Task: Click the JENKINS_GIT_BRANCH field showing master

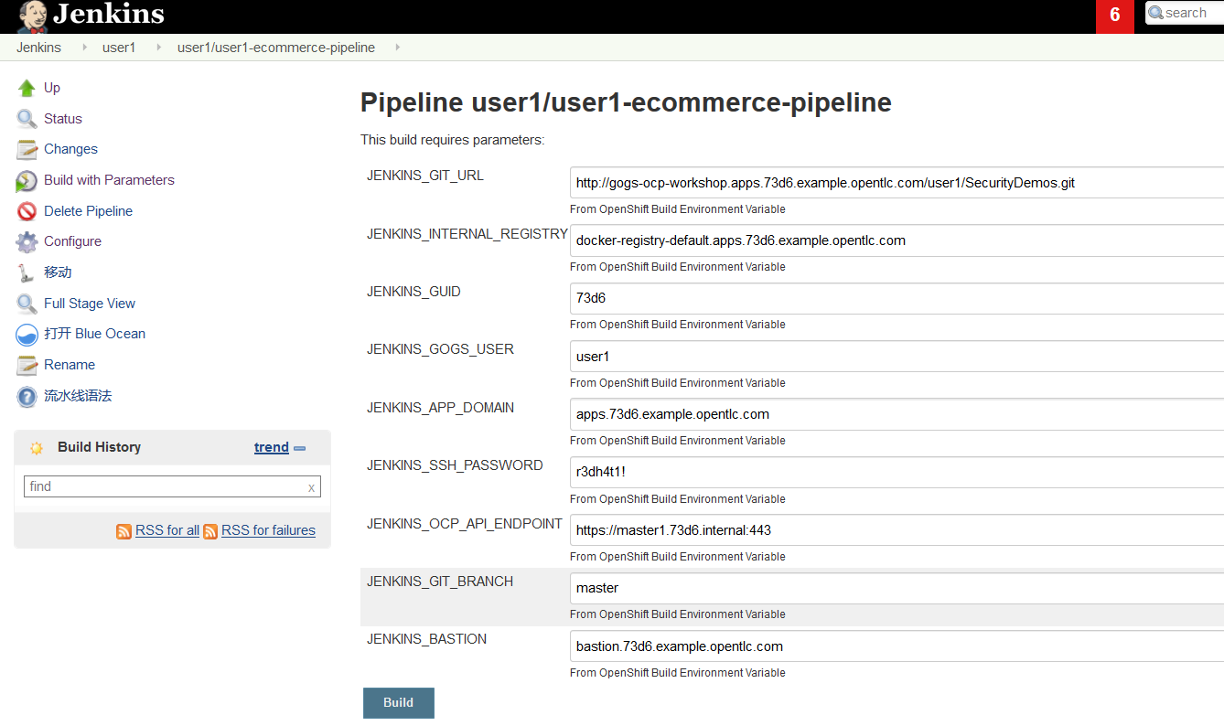Action: click(897, 588)
